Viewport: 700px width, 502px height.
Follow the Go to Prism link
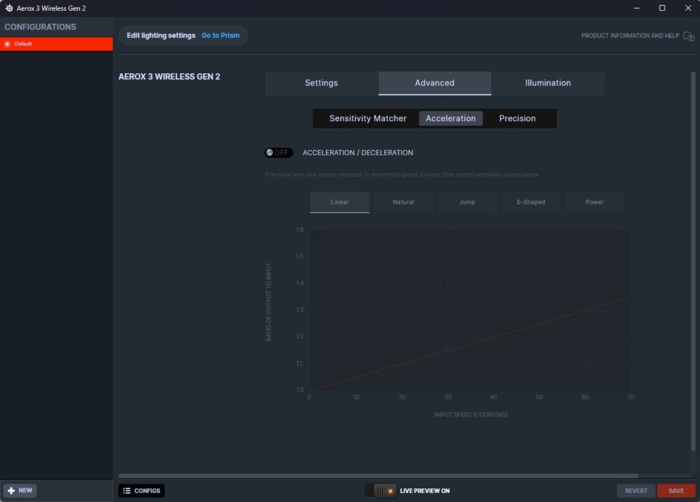point(221,36)
